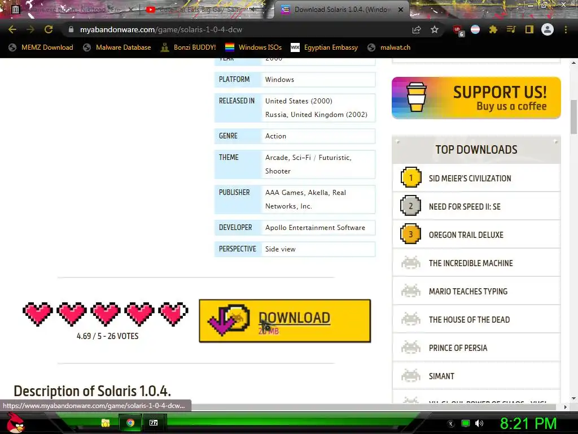Open the Chrome profile avatar
This screenshot has height=434, width=578.
pyautogui.click(x=548, y=29)
